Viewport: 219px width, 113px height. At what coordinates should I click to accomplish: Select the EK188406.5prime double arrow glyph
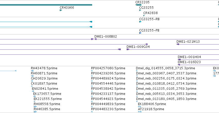pos(139,107)
